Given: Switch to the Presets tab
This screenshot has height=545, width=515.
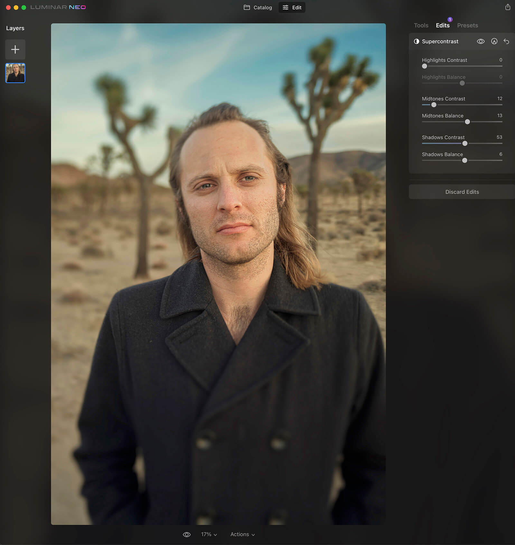Looking at the screenshot, I should tap(467, 25).
